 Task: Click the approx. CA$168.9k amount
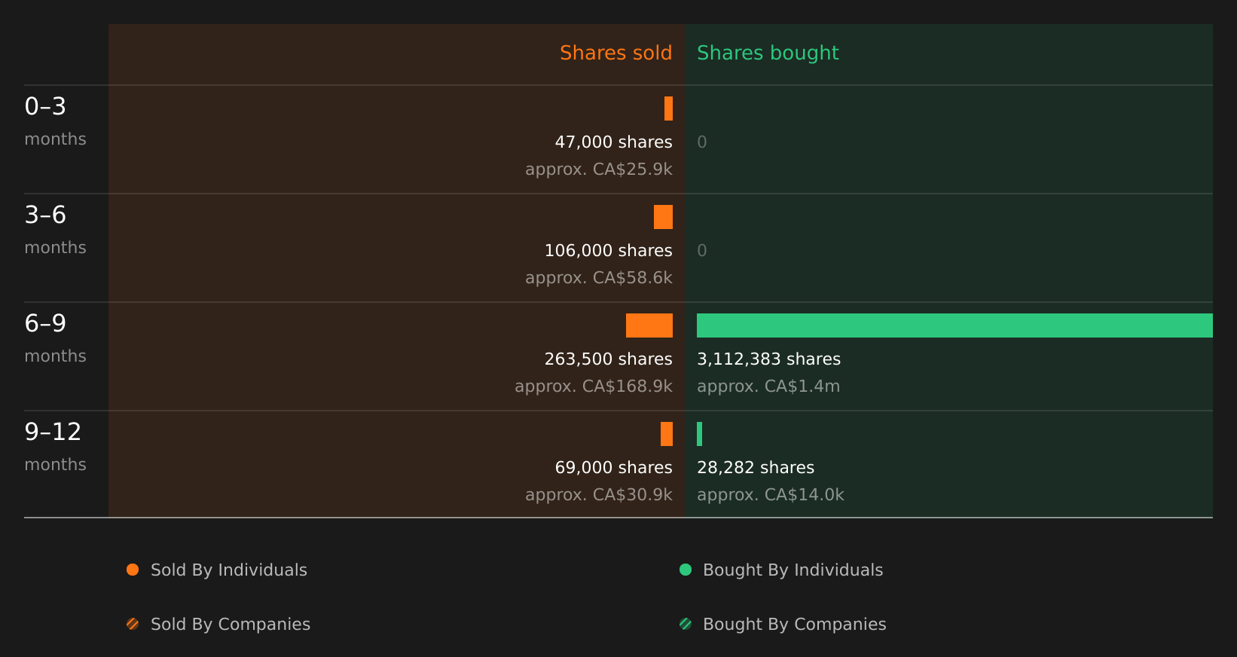point(594,387)
